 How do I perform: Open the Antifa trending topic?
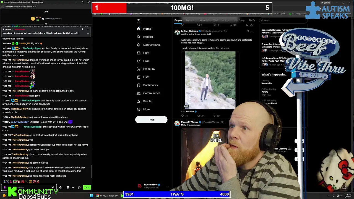point(265,92)
